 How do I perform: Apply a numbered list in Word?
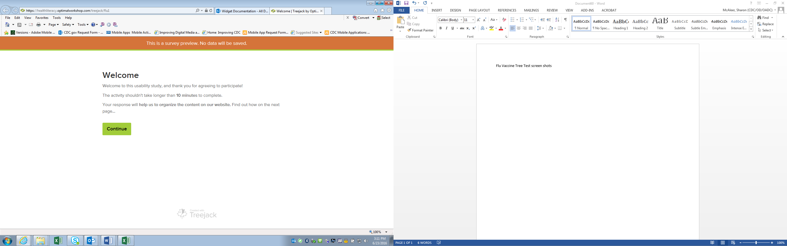tap(522, 20)
